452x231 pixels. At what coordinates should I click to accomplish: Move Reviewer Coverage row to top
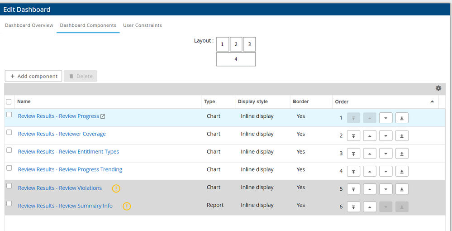point(353,135)
